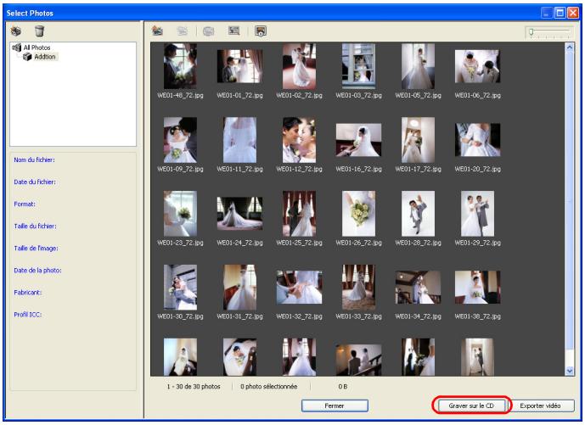Click the '1 - 30 de 30 photos' status text
Viewport: 585px width, 425px height.
194,387
